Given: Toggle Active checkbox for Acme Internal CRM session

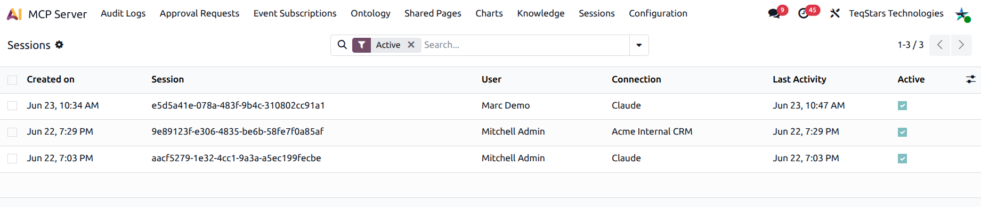Looking at the screenshot, I should point(902,132).
